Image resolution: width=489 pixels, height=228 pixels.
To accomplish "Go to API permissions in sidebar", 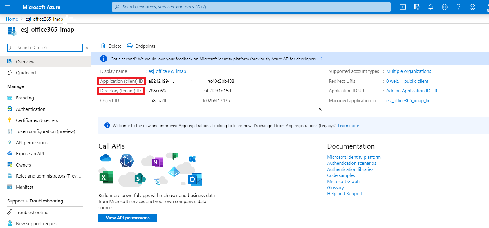I will (x=31, y=142).
